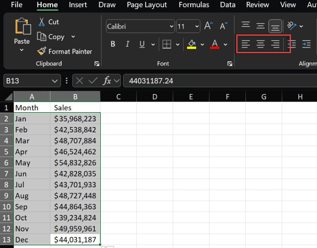The width and height of the screenshot is (317, 248).
Task: Align cell contents to the left
Action: (246, 44)
